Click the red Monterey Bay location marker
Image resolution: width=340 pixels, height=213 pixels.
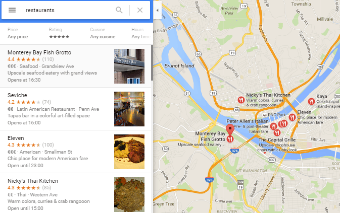(x=230, y=130)
